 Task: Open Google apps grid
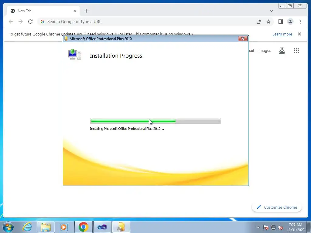coord(296,51)
